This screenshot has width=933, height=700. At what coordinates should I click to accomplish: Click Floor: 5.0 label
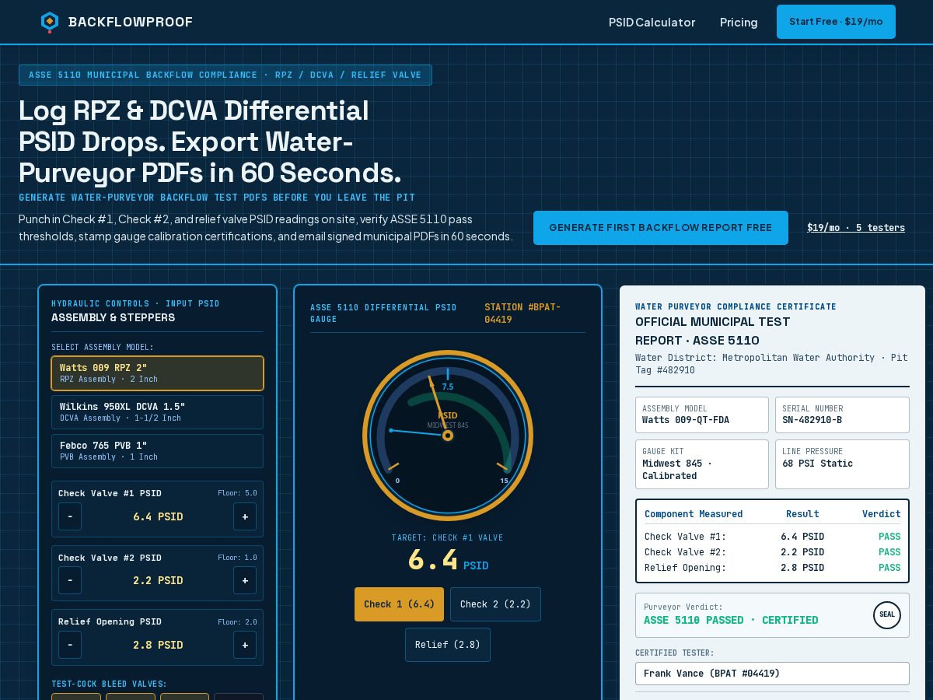click(x=237, y=493)
